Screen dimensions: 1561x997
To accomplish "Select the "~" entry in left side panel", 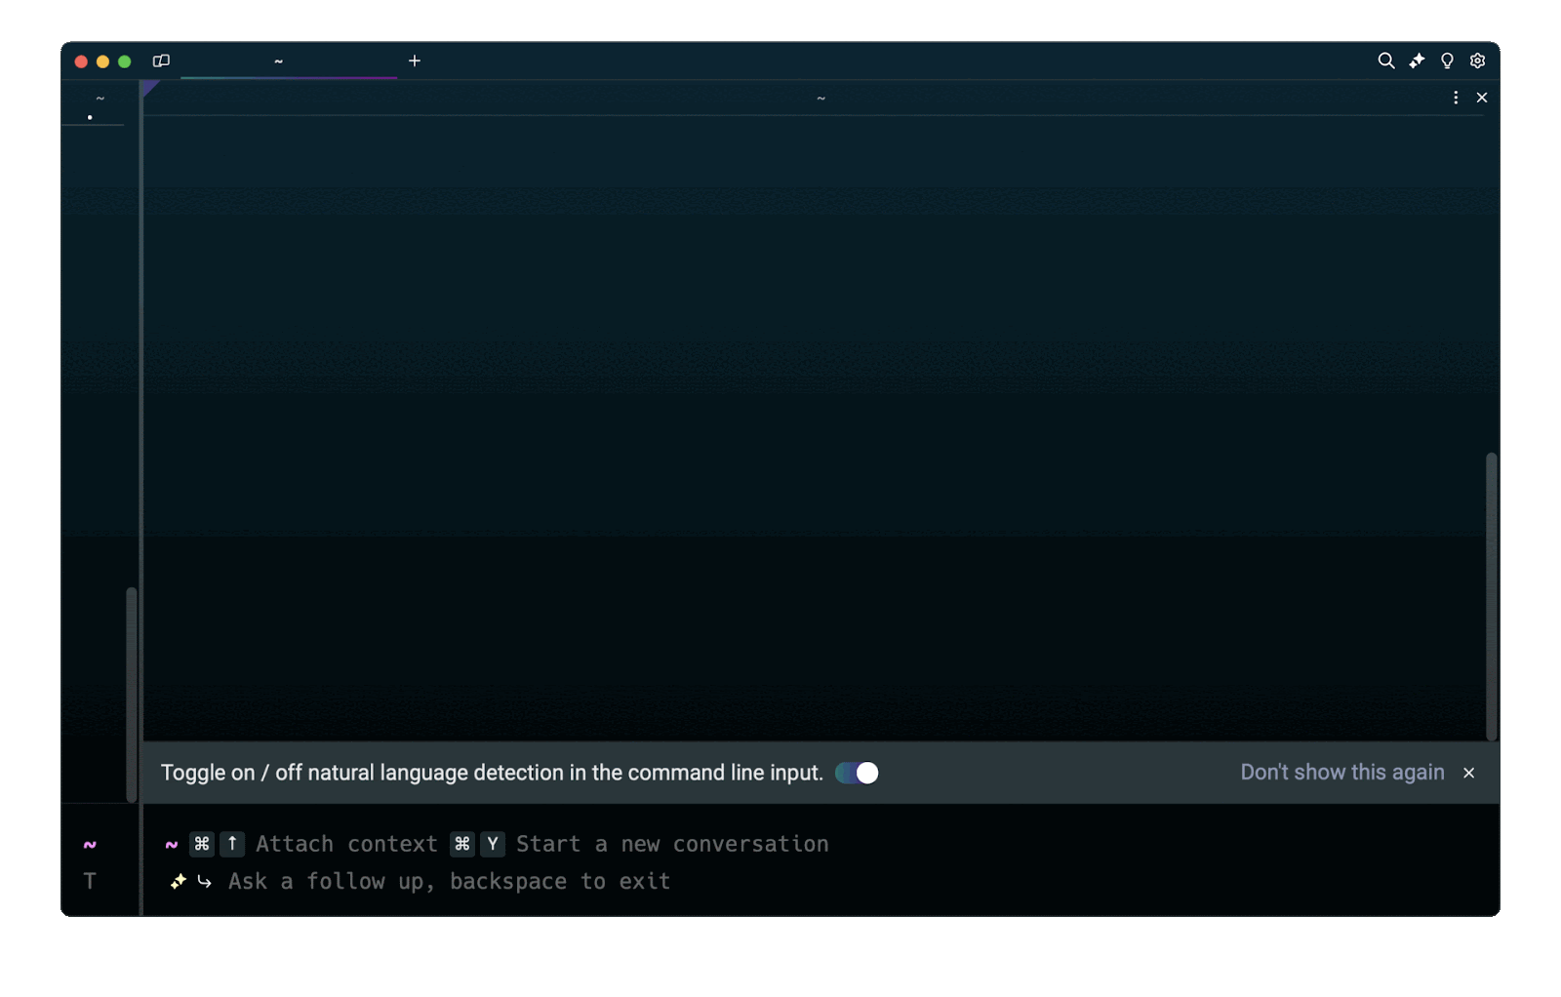I will [x=100, y=100].
